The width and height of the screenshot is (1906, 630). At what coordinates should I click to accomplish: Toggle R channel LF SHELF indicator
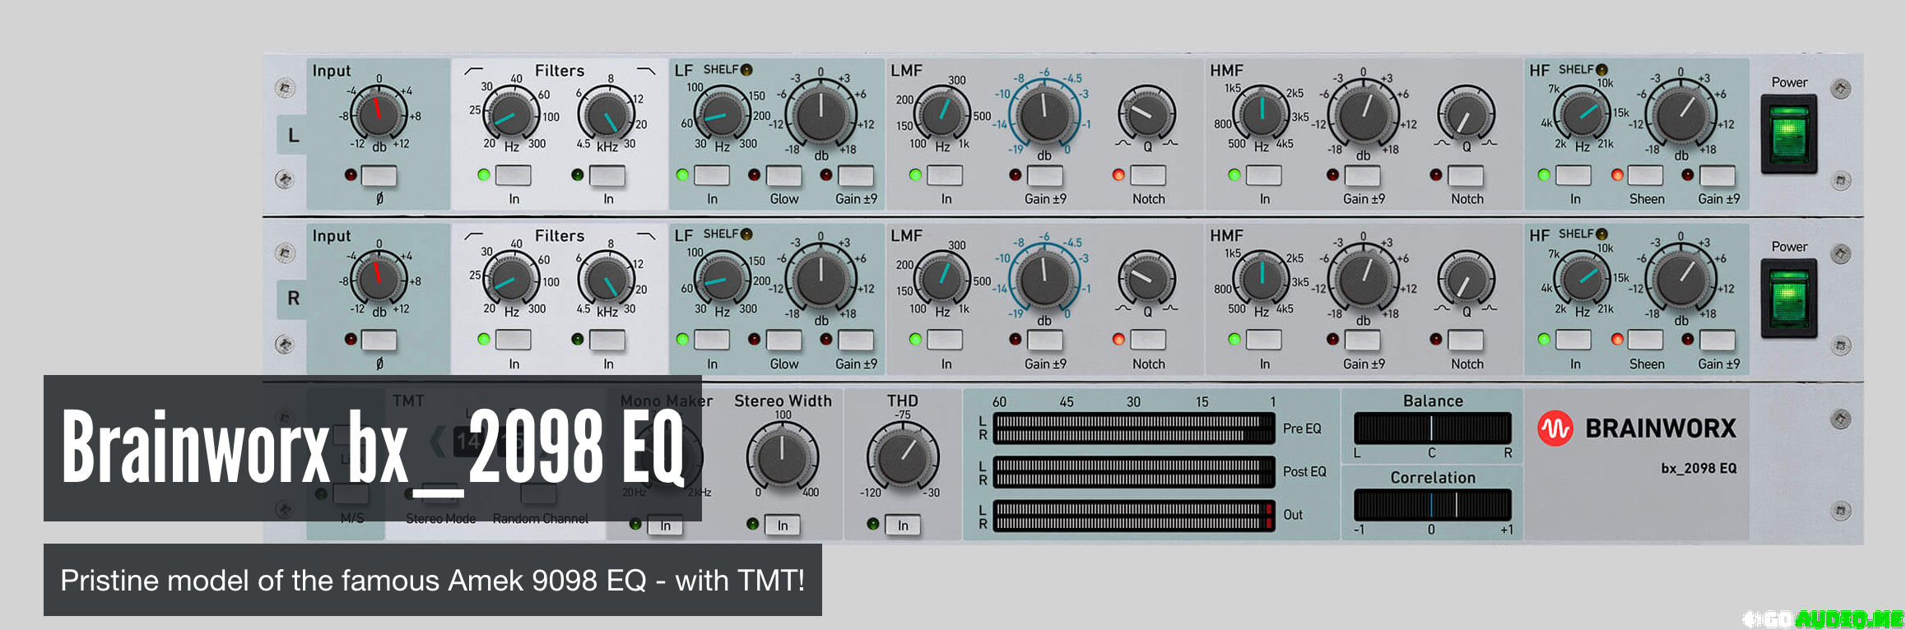tap(746, 234)
